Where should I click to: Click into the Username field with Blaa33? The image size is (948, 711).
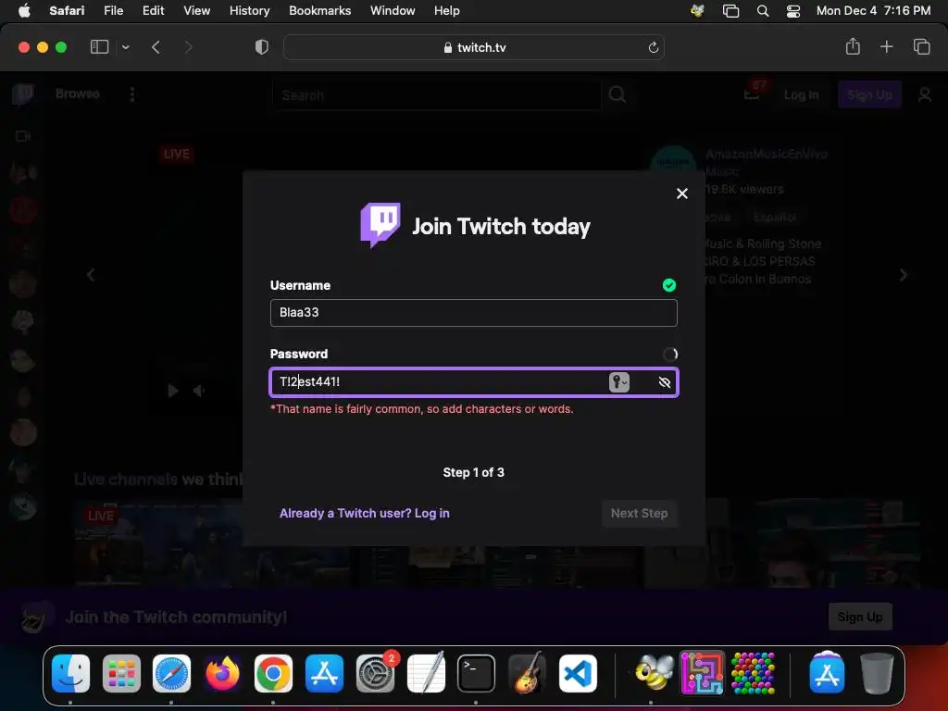coord(473,313)
